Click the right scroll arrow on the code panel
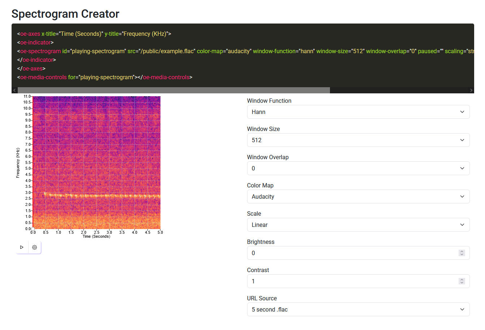 tap(471, 90)
